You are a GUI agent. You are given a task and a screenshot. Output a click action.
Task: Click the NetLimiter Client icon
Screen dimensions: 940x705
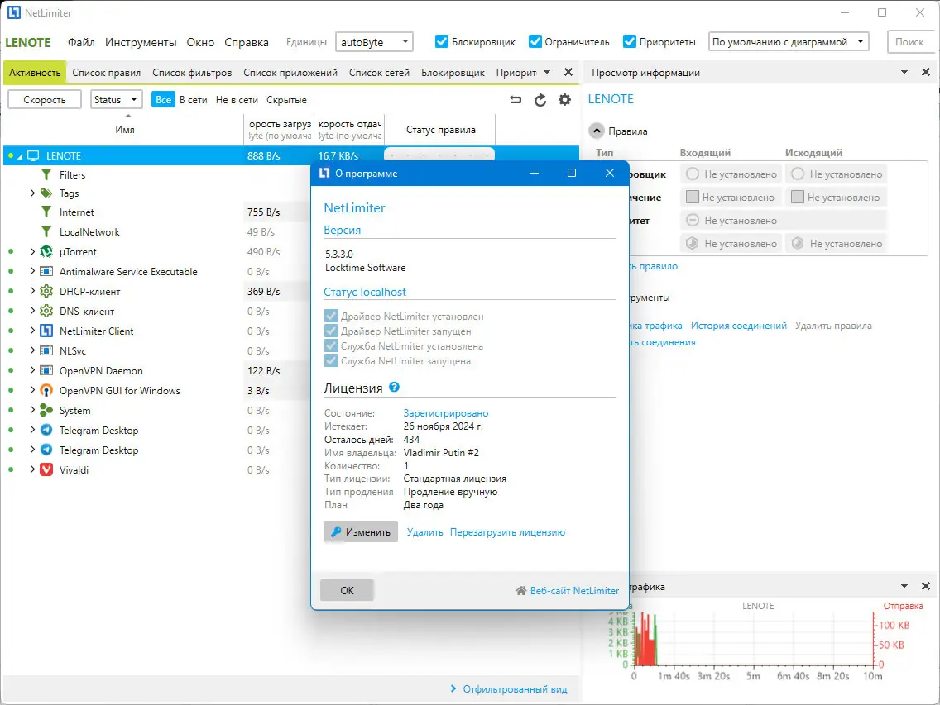[46, 331]
